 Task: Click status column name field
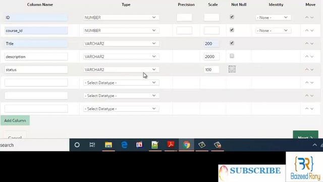(x=36, y=70)
